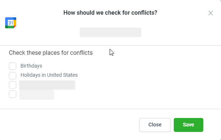Click the blurred account name under the heading
This screenshot has height=140, width=221.
click(110, 32)
